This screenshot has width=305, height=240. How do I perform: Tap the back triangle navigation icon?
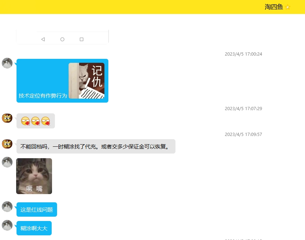pos(43,39)
